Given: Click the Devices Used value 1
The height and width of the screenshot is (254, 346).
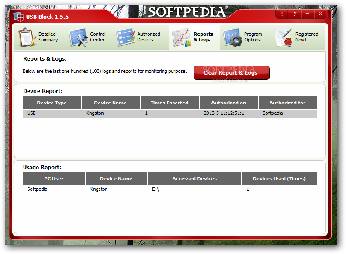Looking at the screenshot, I should (248, 189).
